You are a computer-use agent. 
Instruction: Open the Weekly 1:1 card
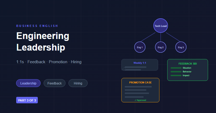(140, 65)
